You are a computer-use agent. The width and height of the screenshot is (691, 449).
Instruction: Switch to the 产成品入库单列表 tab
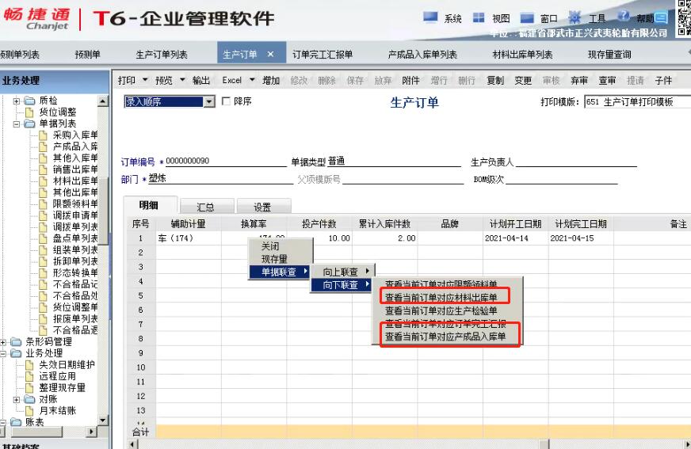click(x=422, y=55)
